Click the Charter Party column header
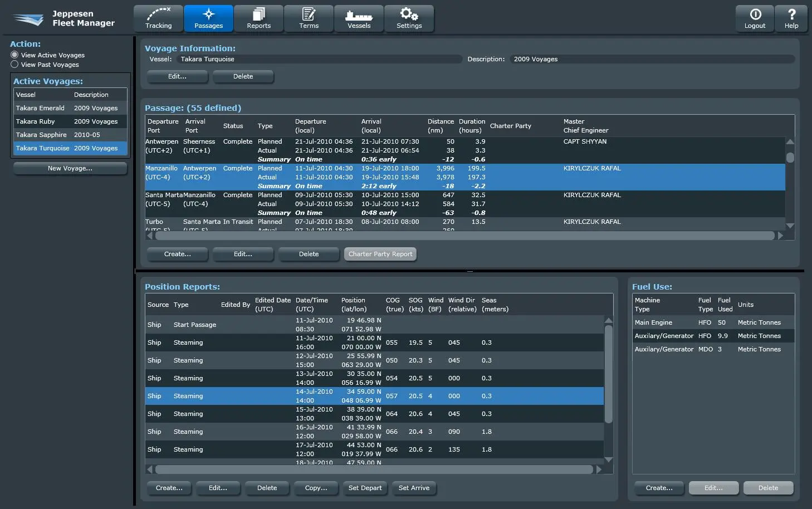Viewport: 812px width, 509px height. pos(510,126)
